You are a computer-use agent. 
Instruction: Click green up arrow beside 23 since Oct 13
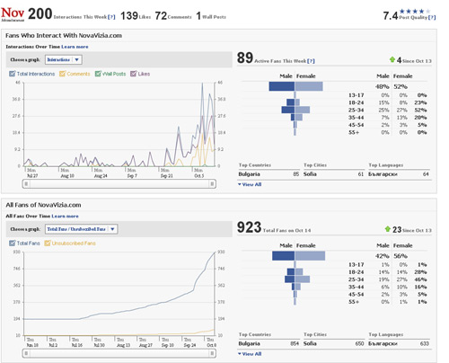tap(388, 229)
